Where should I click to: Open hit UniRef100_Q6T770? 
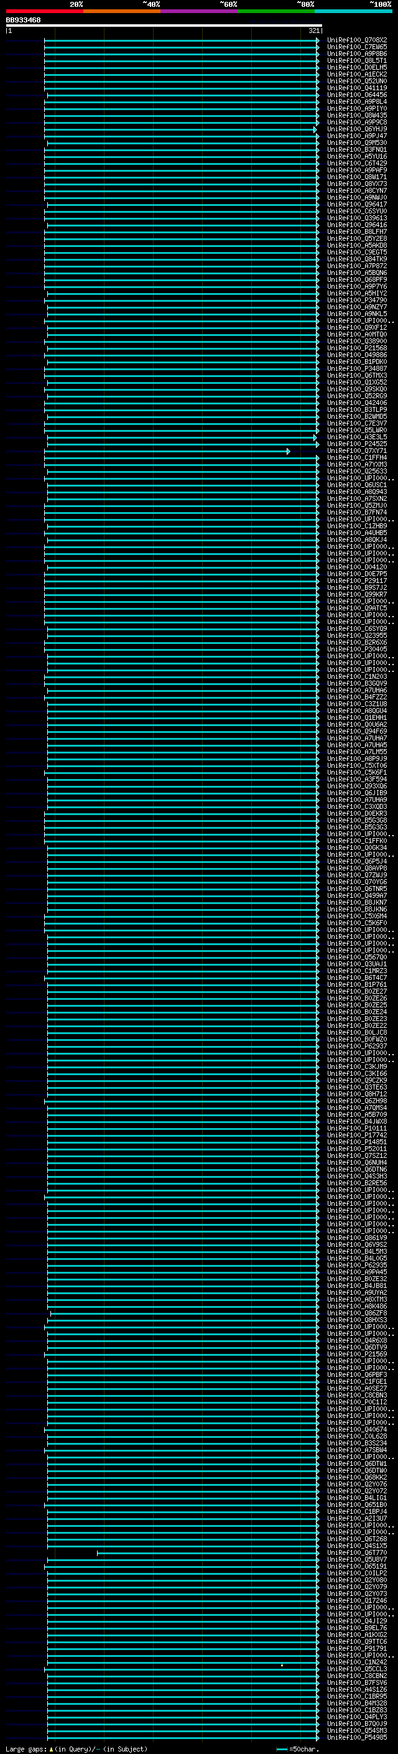click(357, 1552)
